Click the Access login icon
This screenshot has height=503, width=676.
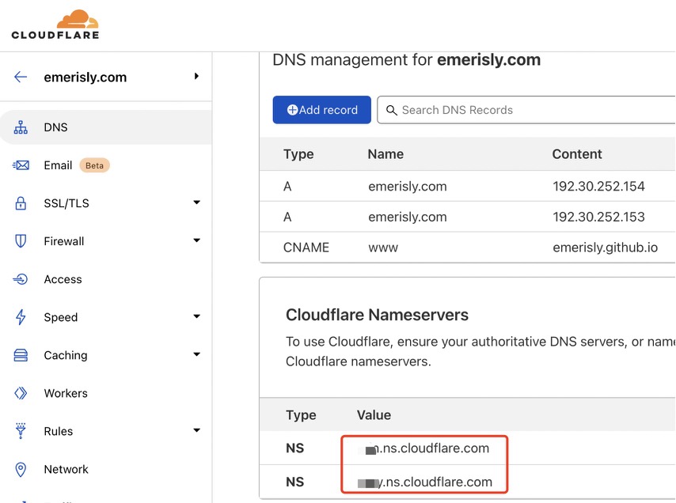point(21,279)
